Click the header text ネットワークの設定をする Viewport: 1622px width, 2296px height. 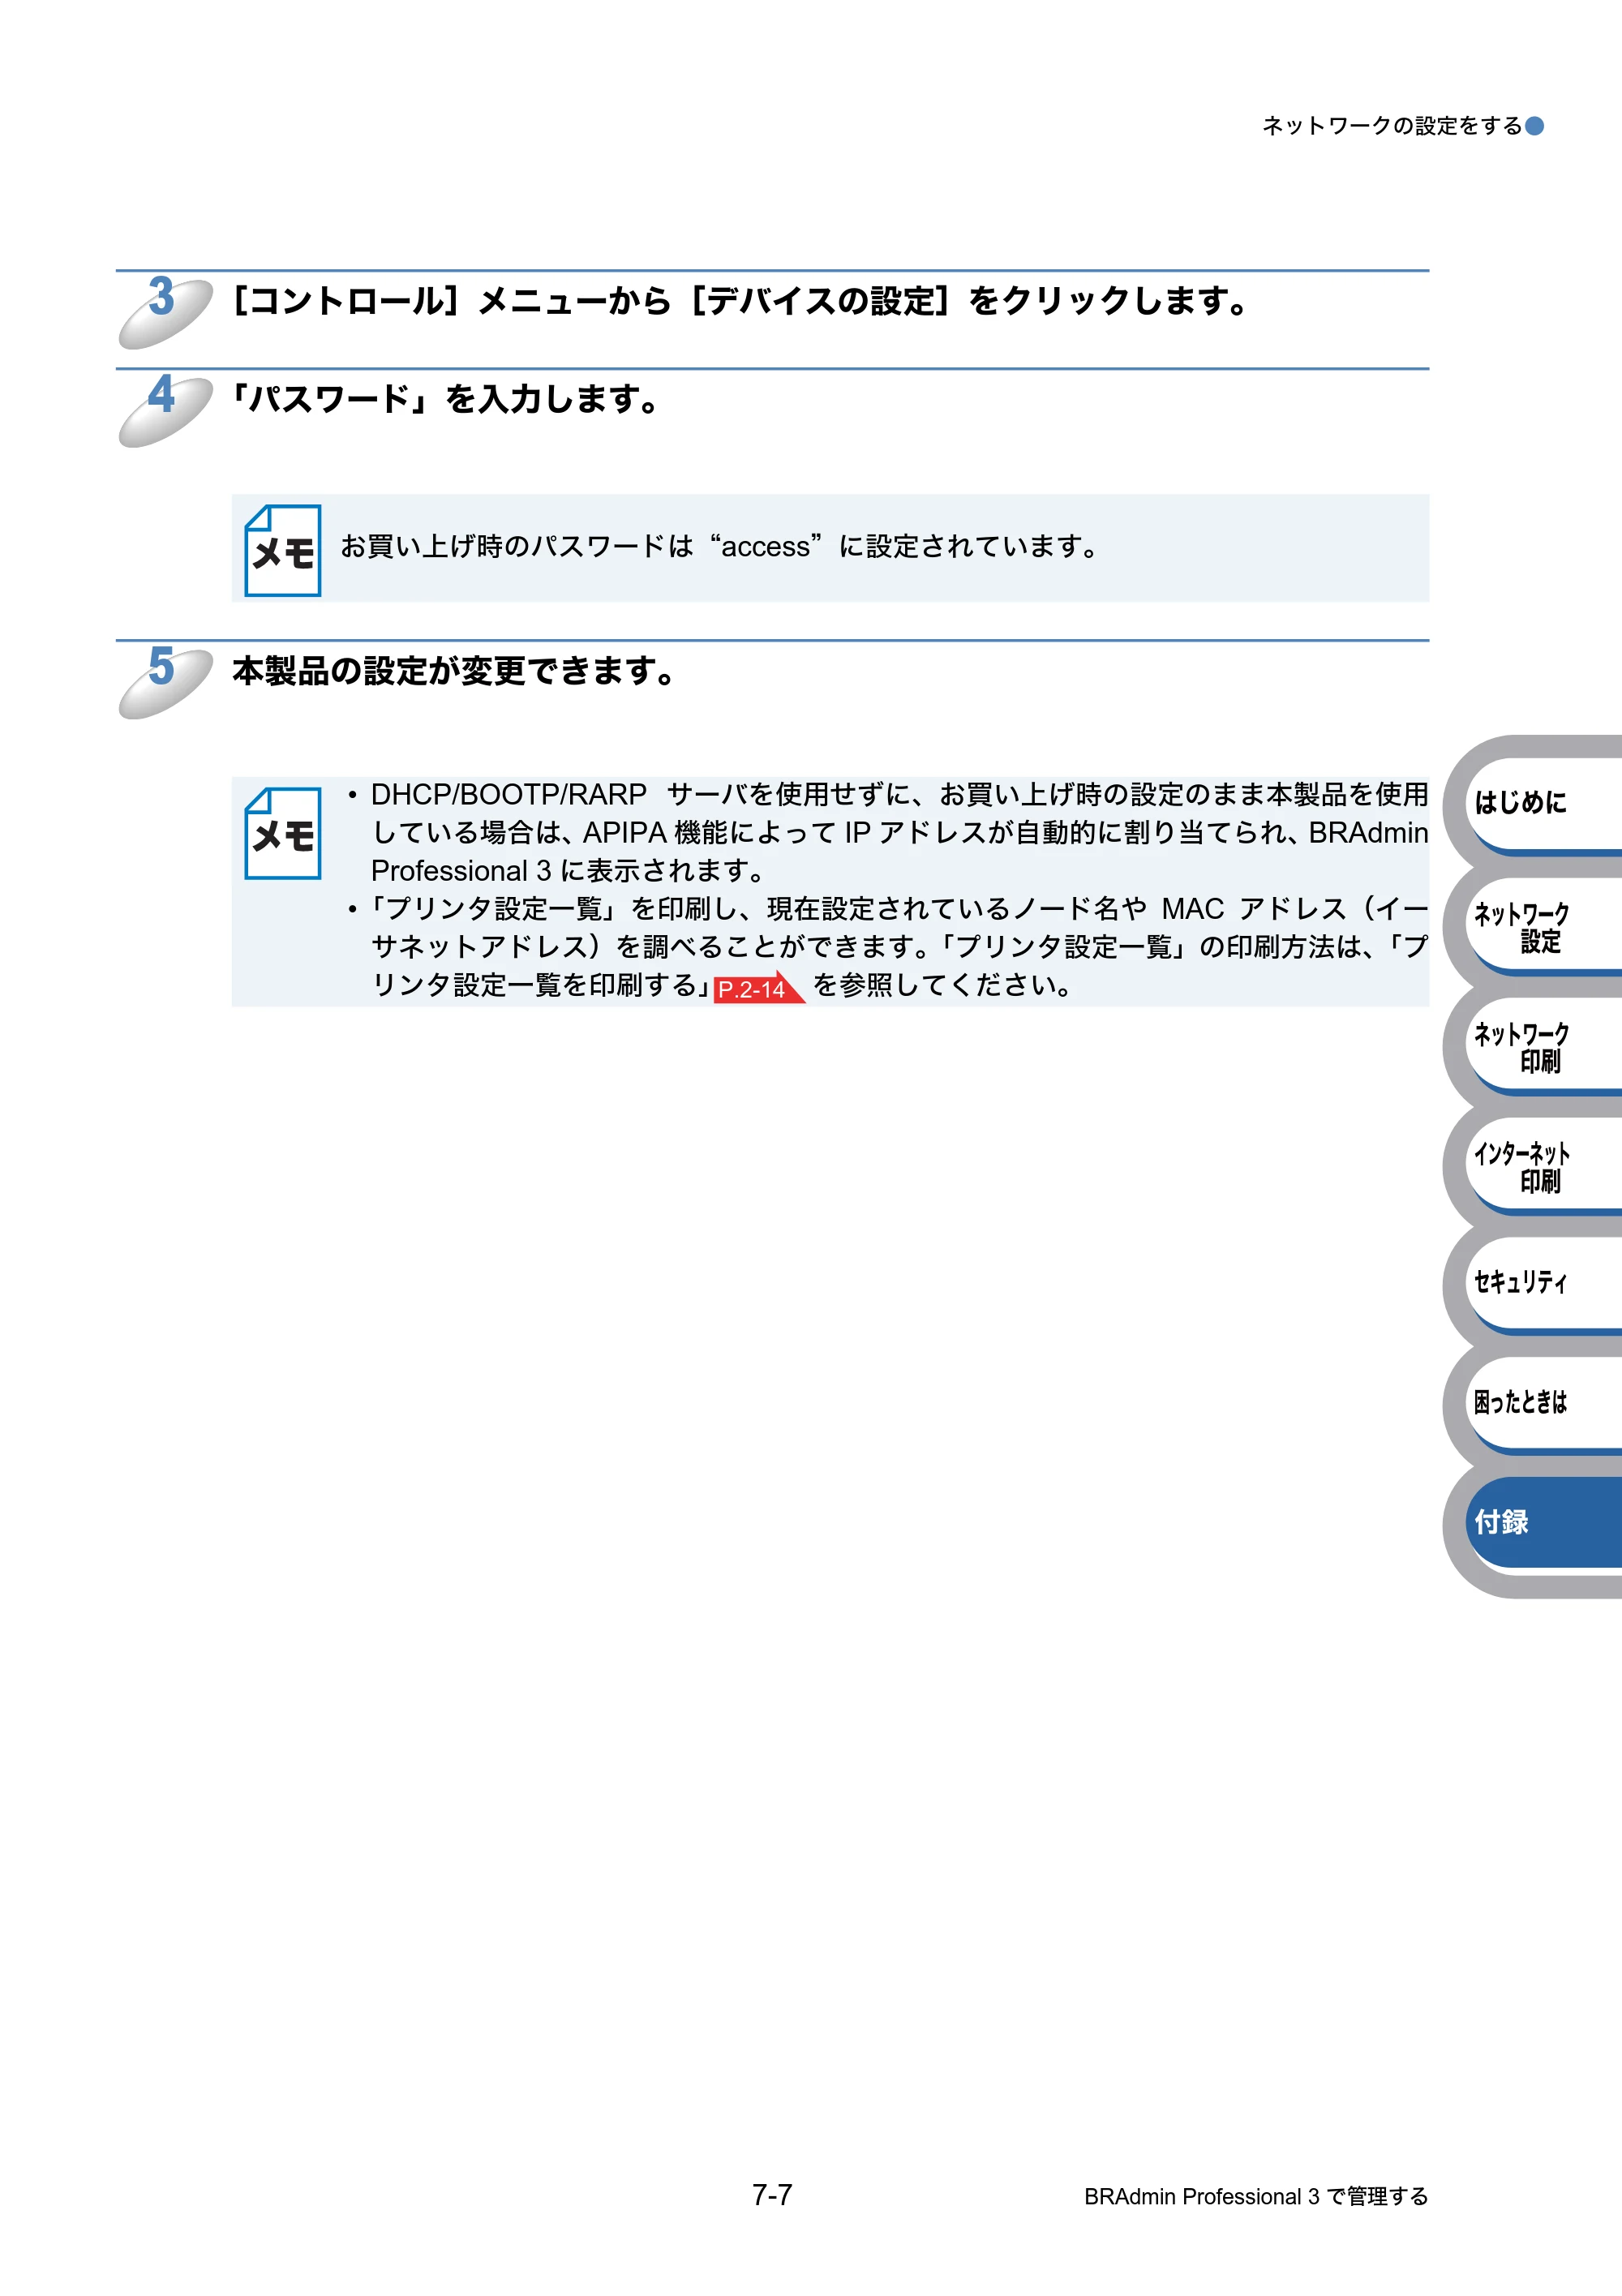(x=1392, y=126)
